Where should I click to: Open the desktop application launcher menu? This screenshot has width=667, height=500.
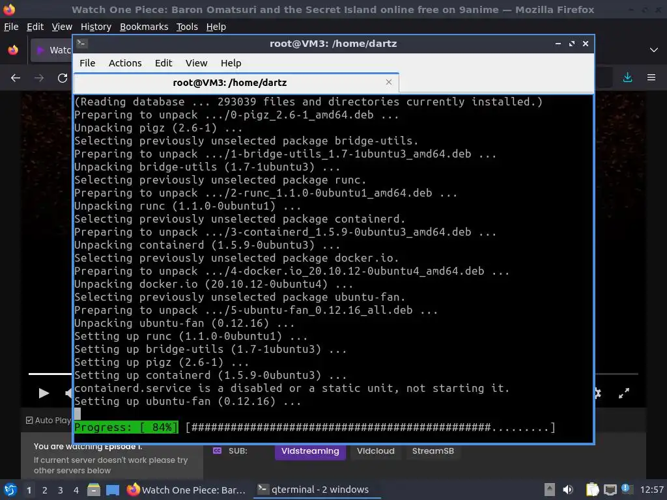click(x=10, y=490)
